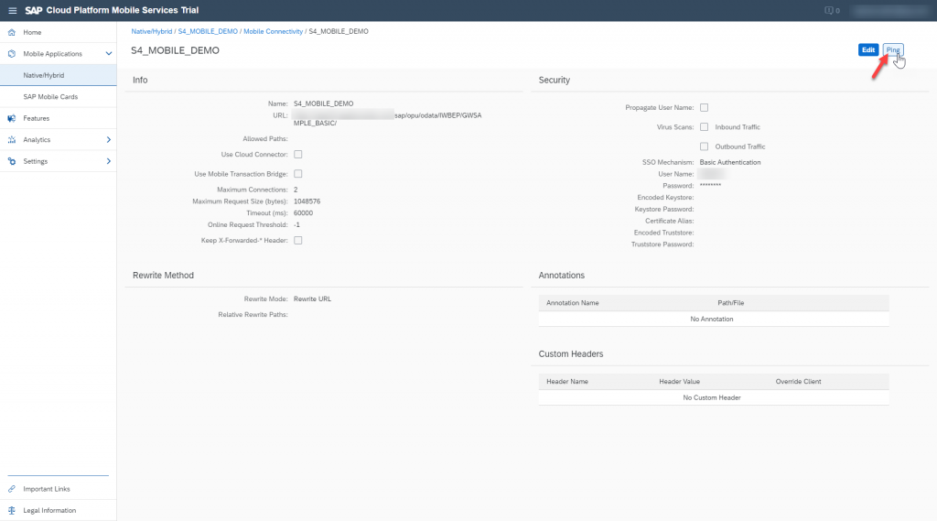Click the Important Links chain icon
The height and width of the screenshot is (521, 937).
tap(11, 489)
